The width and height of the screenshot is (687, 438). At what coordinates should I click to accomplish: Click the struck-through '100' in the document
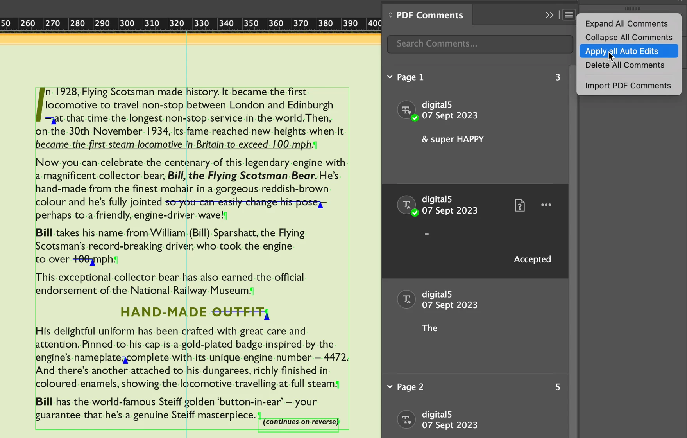click(x=81, y=259)
